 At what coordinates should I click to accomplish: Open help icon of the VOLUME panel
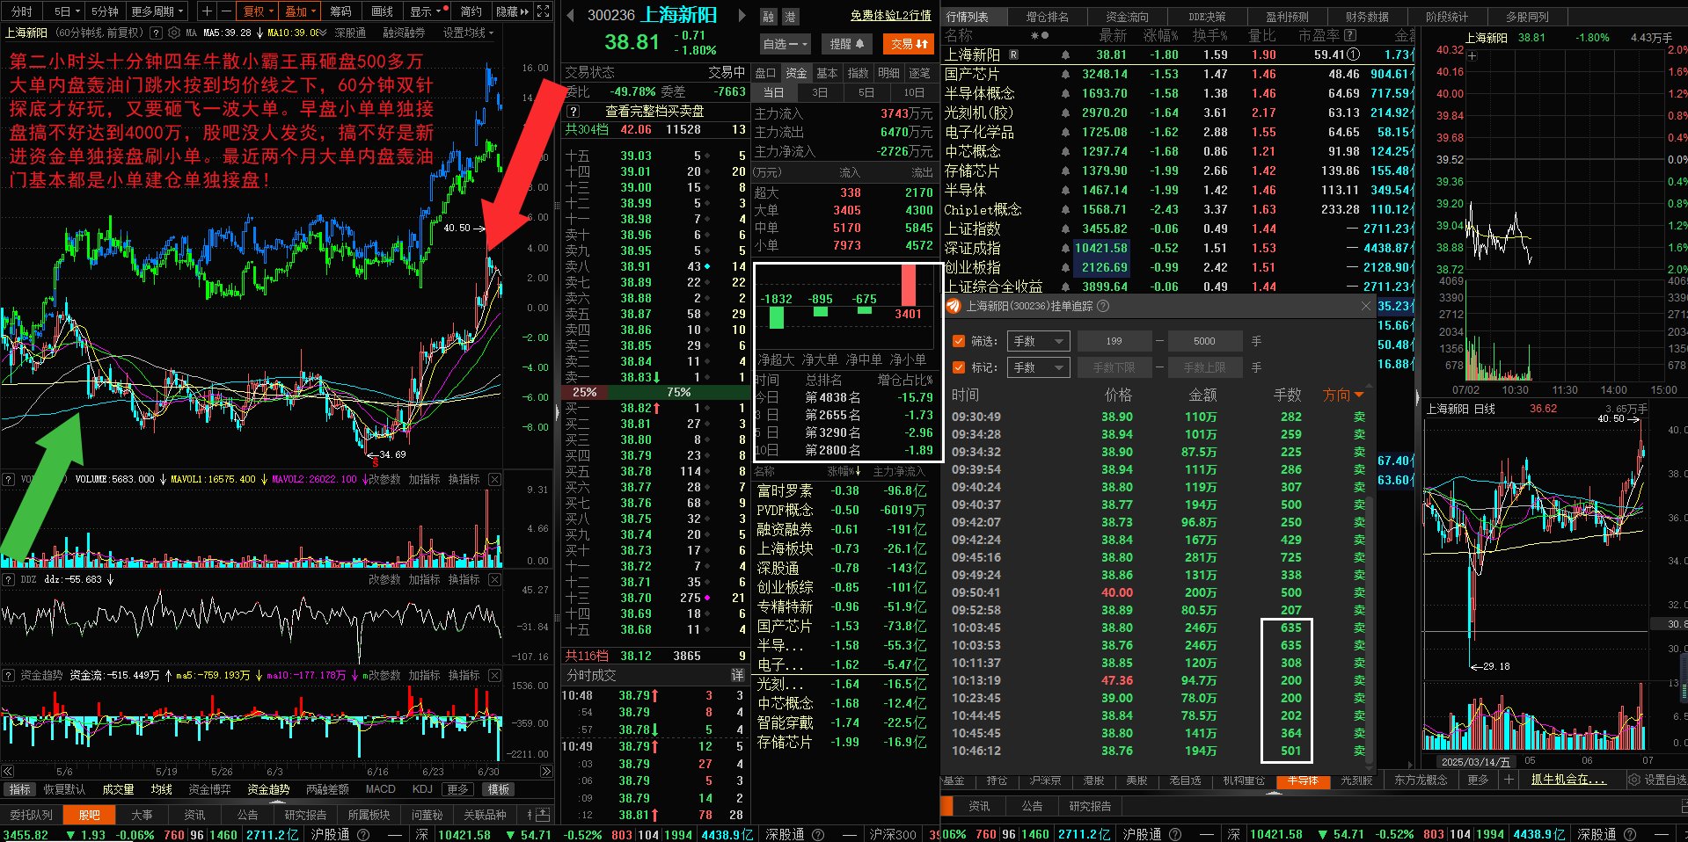[x=9, y=479]
